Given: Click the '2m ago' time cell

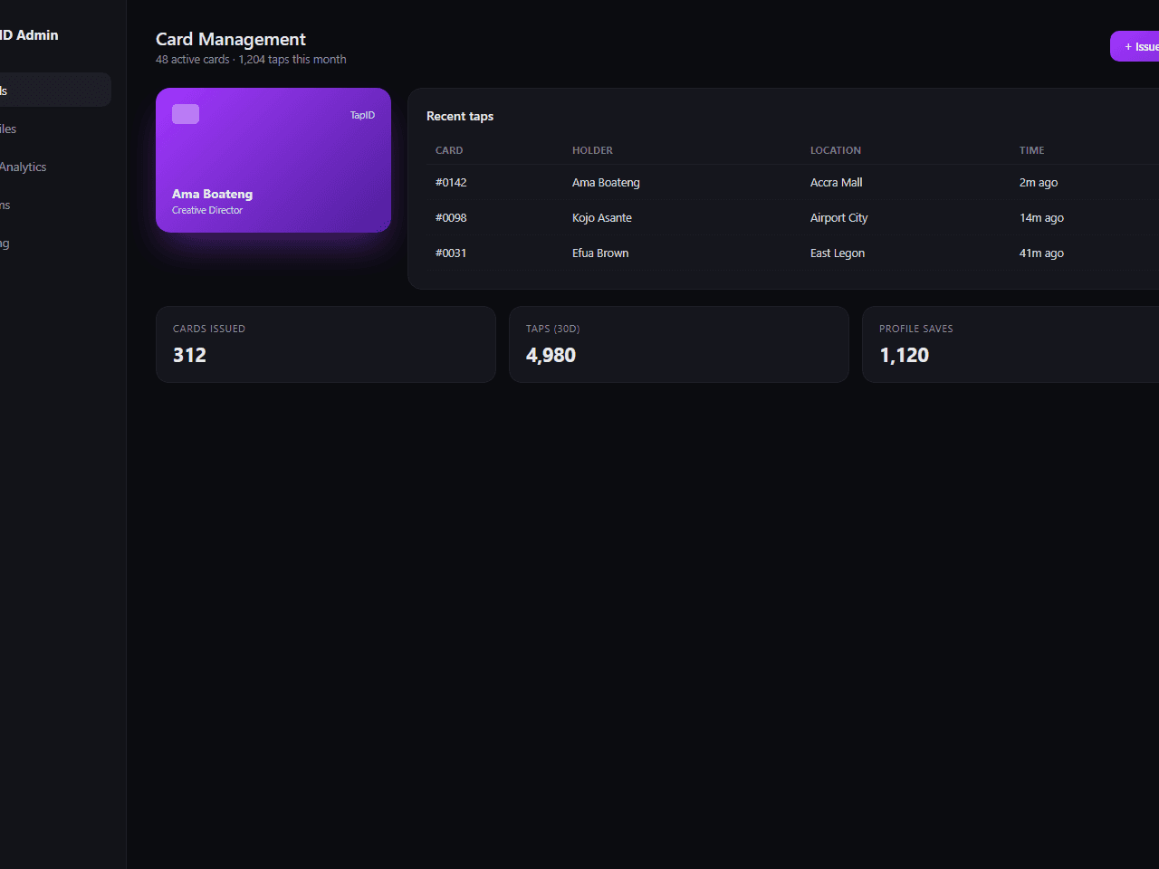Looking at the screenshot, I should (1039, 182).
